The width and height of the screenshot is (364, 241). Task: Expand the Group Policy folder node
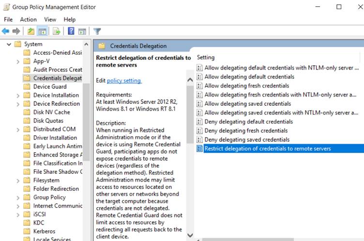[x=18, y=198]
